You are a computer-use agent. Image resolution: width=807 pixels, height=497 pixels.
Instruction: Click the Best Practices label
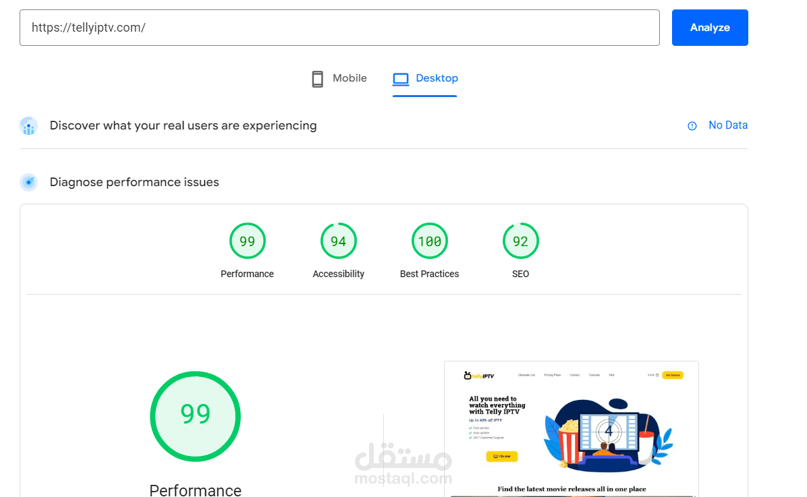pos(429,274)
